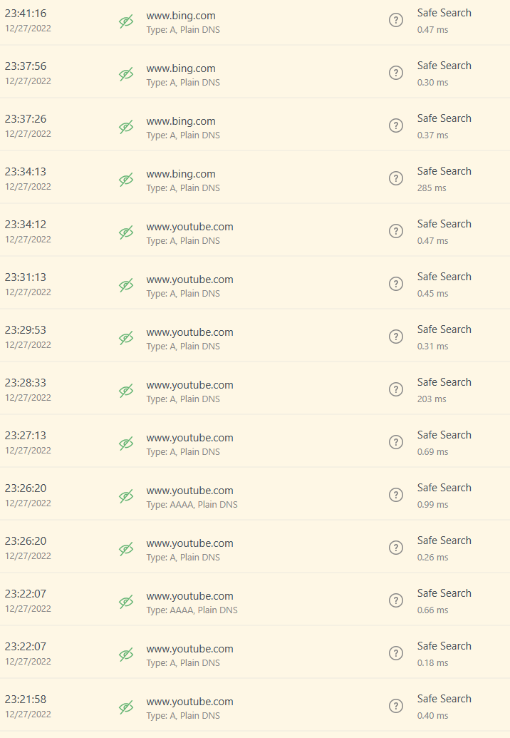Image resolution: width=510 pixels, height=738 pixels.
Task: Toggle the crossed-eye icon on the 23:37:56 bing.com row
Action: pyautogui.click(x=126, y=74)
